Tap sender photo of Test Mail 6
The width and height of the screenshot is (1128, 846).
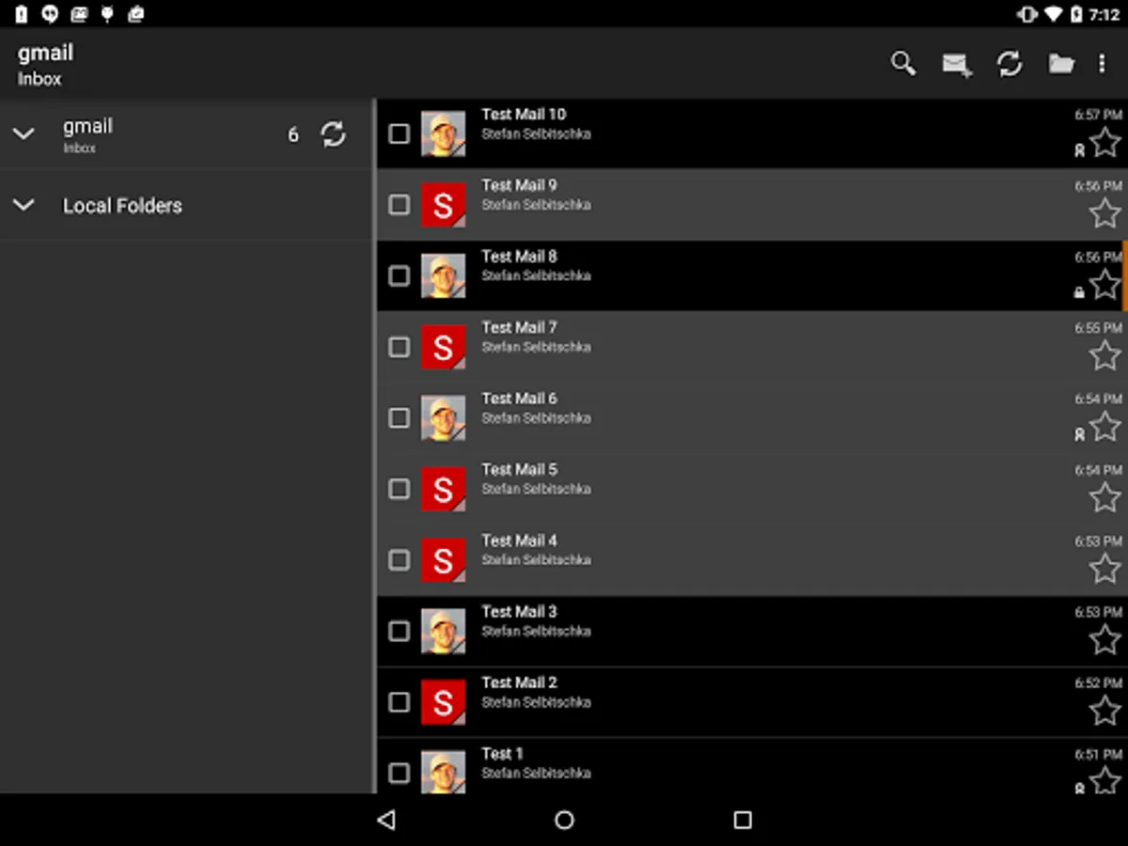pyautogui.click(x=443, y=418)
